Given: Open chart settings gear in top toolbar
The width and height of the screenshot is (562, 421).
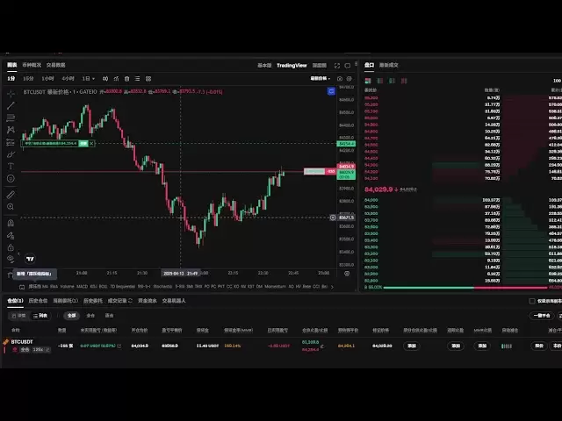Looking at the screenshot, I should [349, 79].
